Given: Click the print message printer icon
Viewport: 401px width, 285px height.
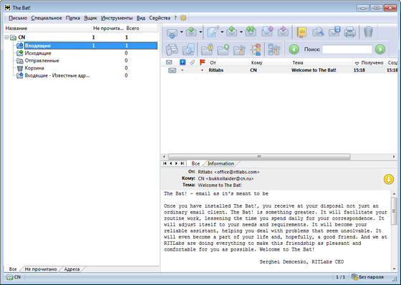Looking at the screenshot, I should [x=349, y=32].
